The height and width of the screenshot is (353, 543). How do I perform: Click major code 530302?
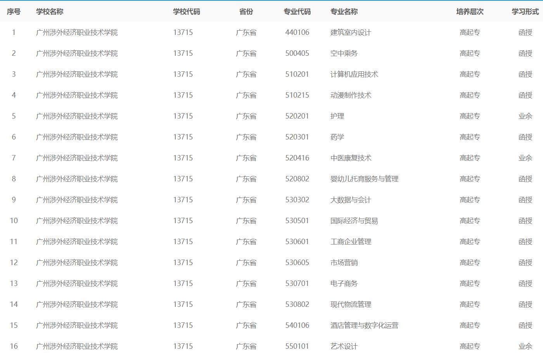(x=297, y=200)
